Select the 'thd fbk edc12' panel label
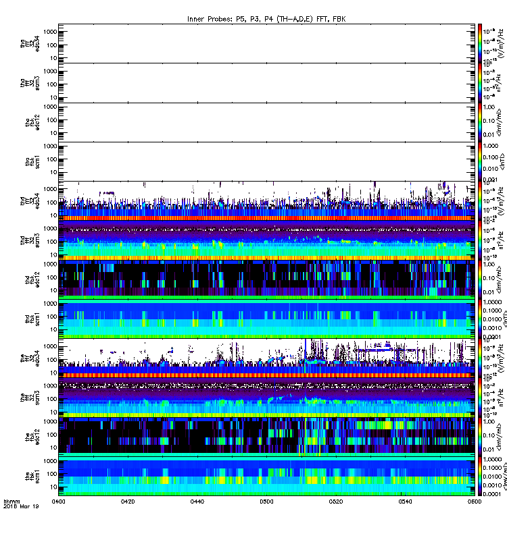507x540 pixels. point(32,279)
